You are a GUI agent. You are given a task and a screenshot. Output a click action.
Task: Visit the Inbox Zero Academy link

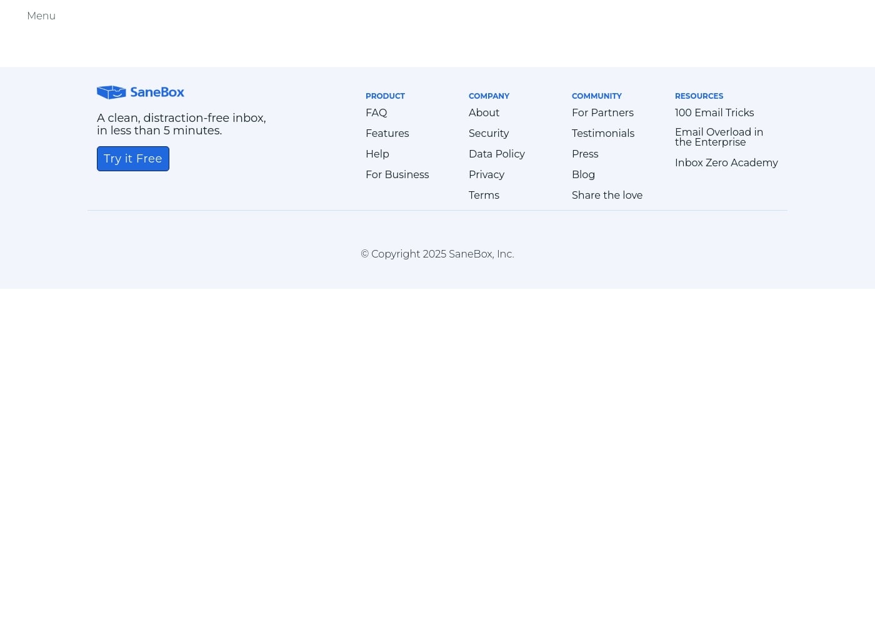coord(726,163)
